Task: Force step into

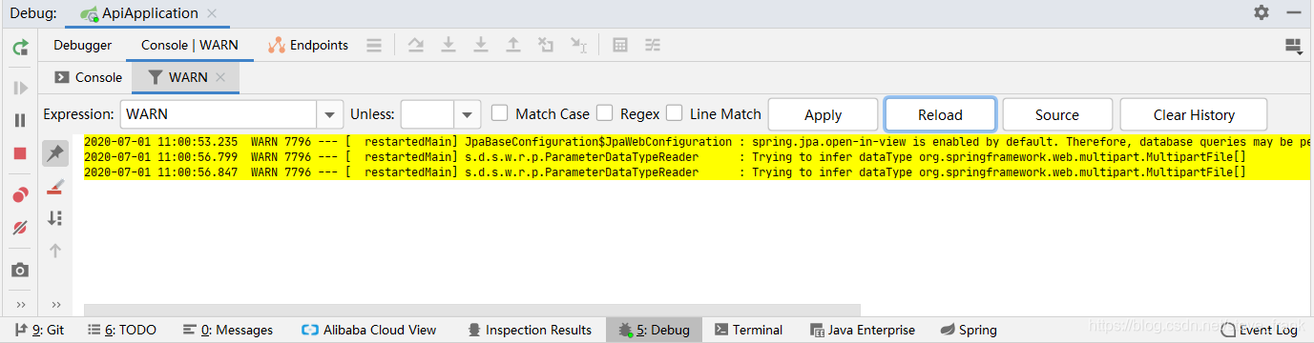Action: point(481,45)
